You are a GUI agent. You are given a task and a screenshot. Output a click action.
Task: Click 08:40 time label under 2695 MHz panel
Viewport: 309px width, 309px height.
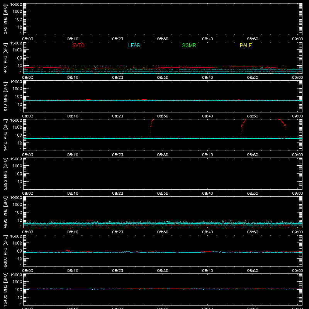click(x=207, y=194)
